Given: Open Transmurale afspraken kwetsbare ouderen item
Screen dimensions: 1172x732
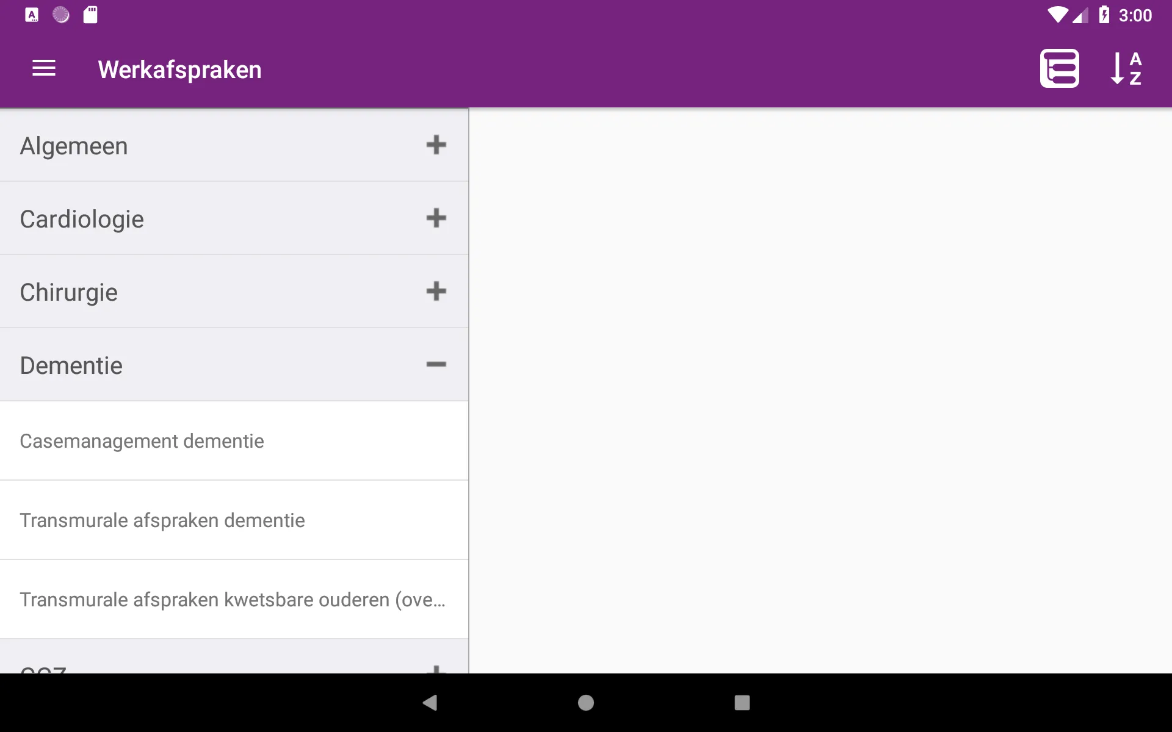Looking at the screenshot, I should tap(234, 600).
